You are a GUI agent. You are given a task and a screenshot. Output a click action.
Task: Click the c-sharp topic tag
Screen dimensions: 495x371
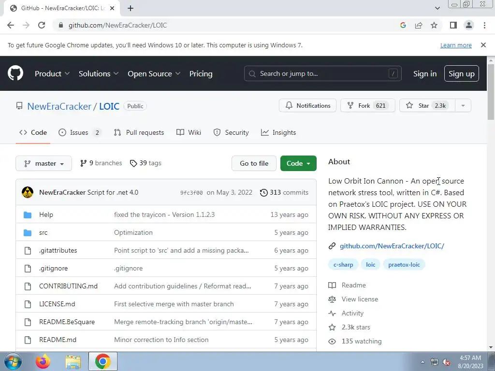(x=343, y=265)
